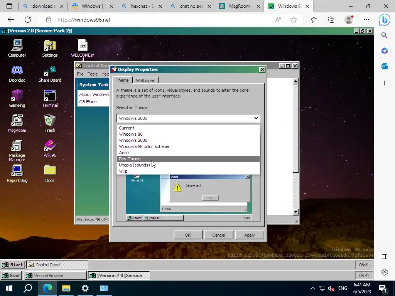Open OS Flags link in Control Panel
395x296 pixels.
pyautogui.click(x=88, y=102)
